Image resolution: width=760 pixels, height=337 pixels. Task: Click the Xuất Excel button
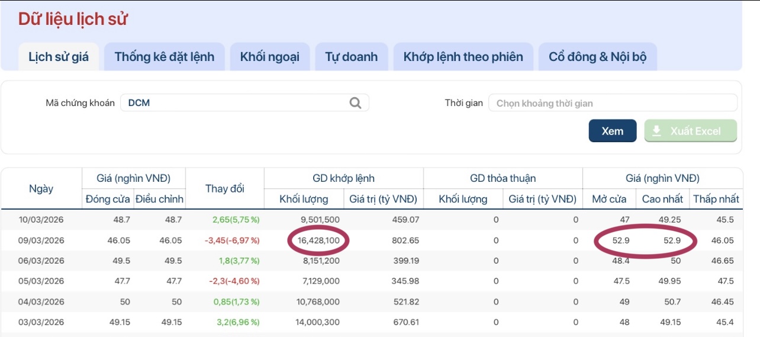pos(690,131)
